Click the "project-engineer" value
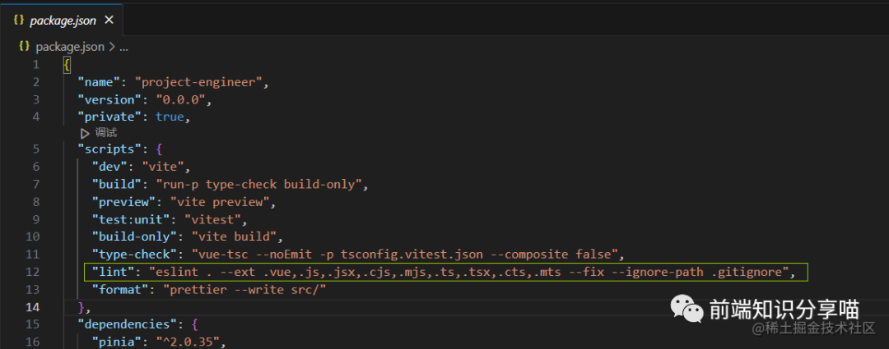The image size is (889, 349). coord(198,82)
